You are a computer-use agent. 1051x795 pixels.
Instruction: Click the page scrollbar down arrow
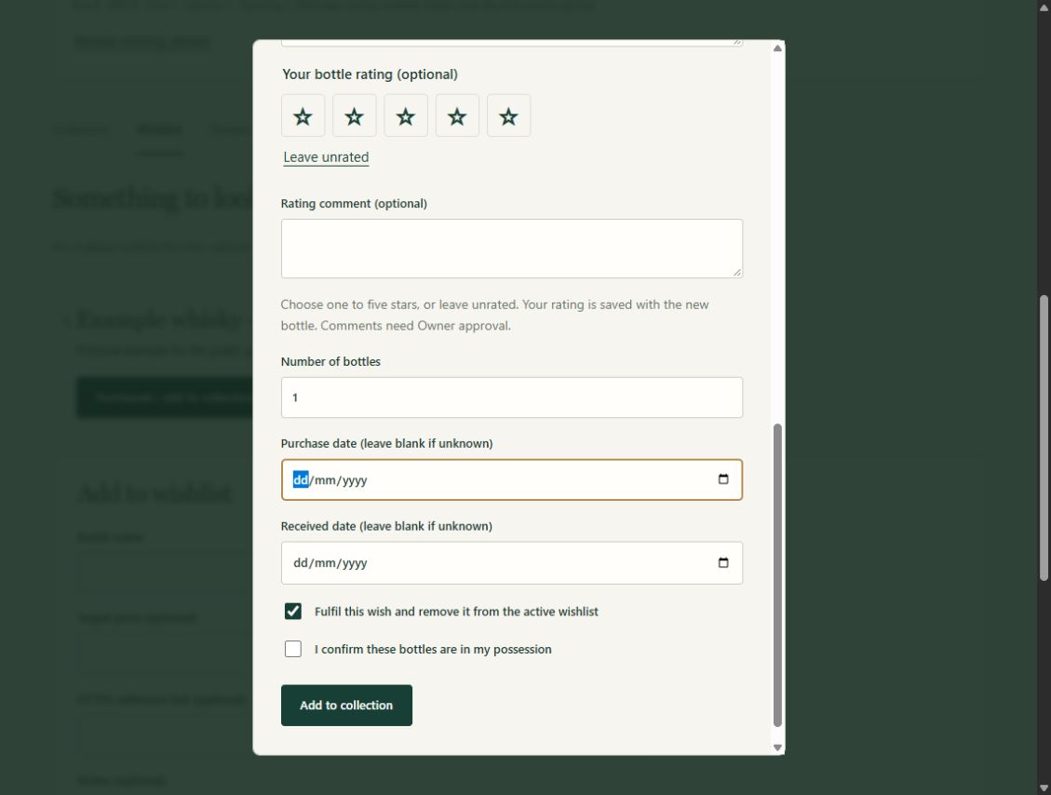point(1044,788)
